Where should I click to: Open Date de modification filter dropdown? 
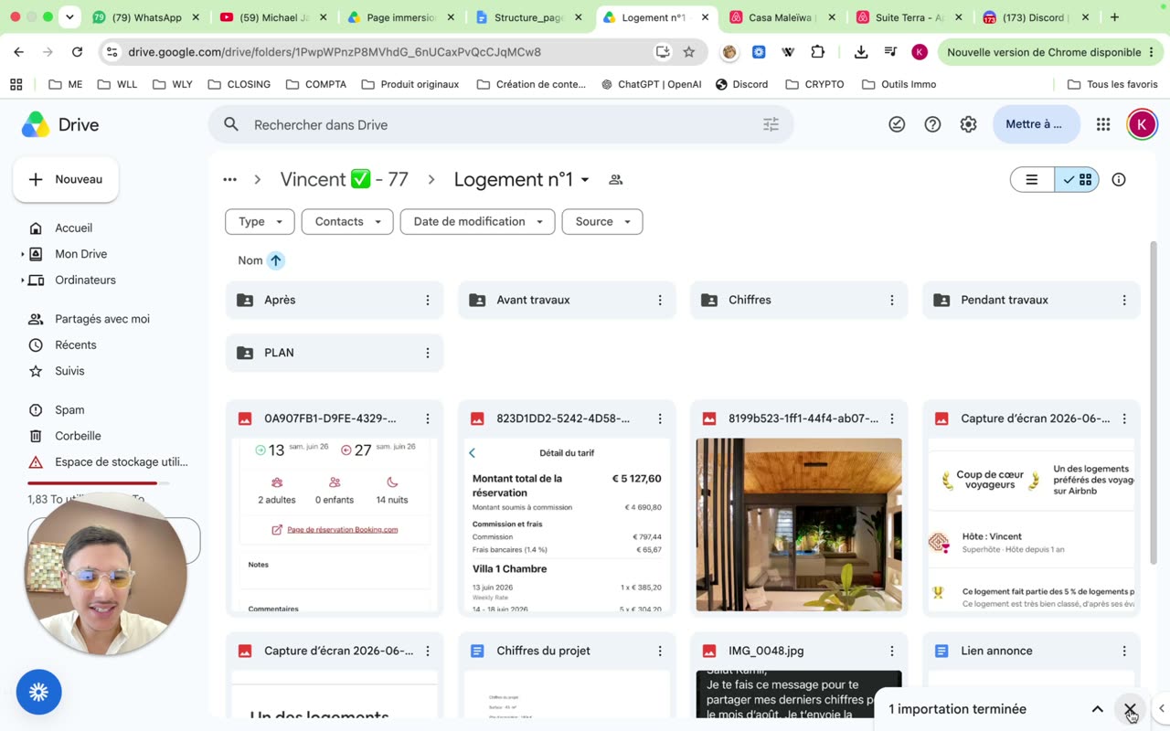point(477,222)
